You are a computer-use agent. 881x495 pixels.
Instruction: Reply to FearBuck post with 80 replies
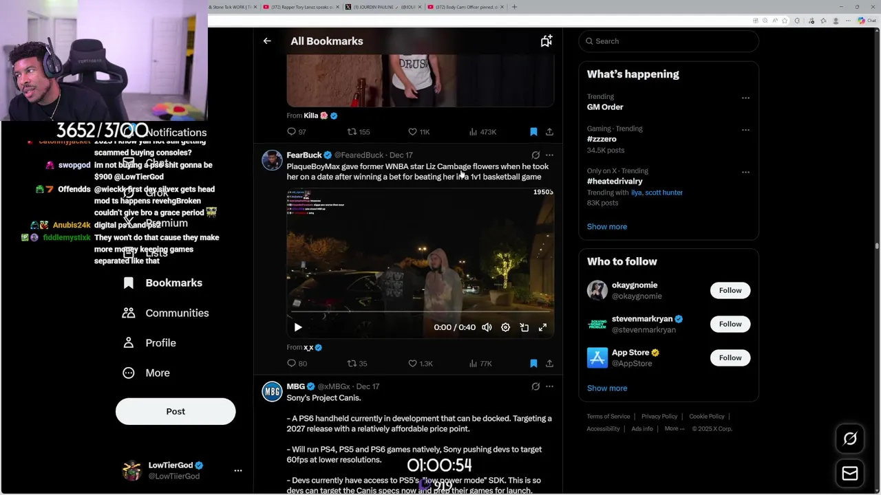297,363
